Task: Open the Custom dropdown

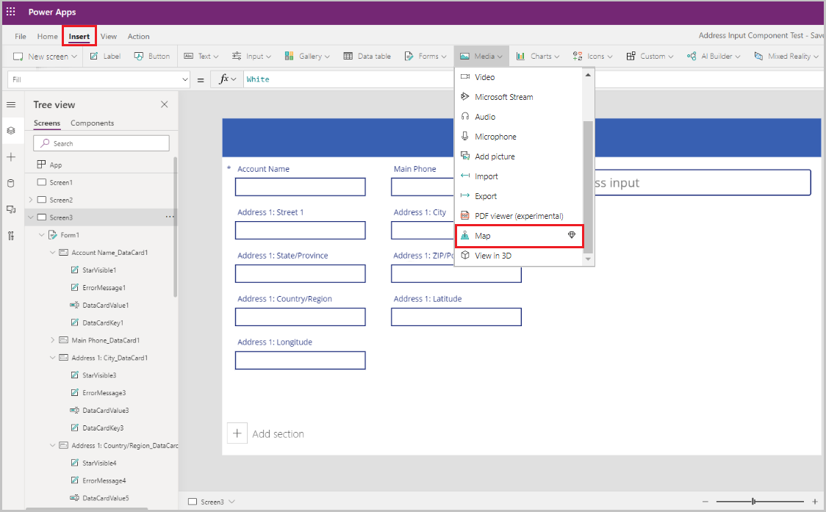Action: [x=650, y=57]
